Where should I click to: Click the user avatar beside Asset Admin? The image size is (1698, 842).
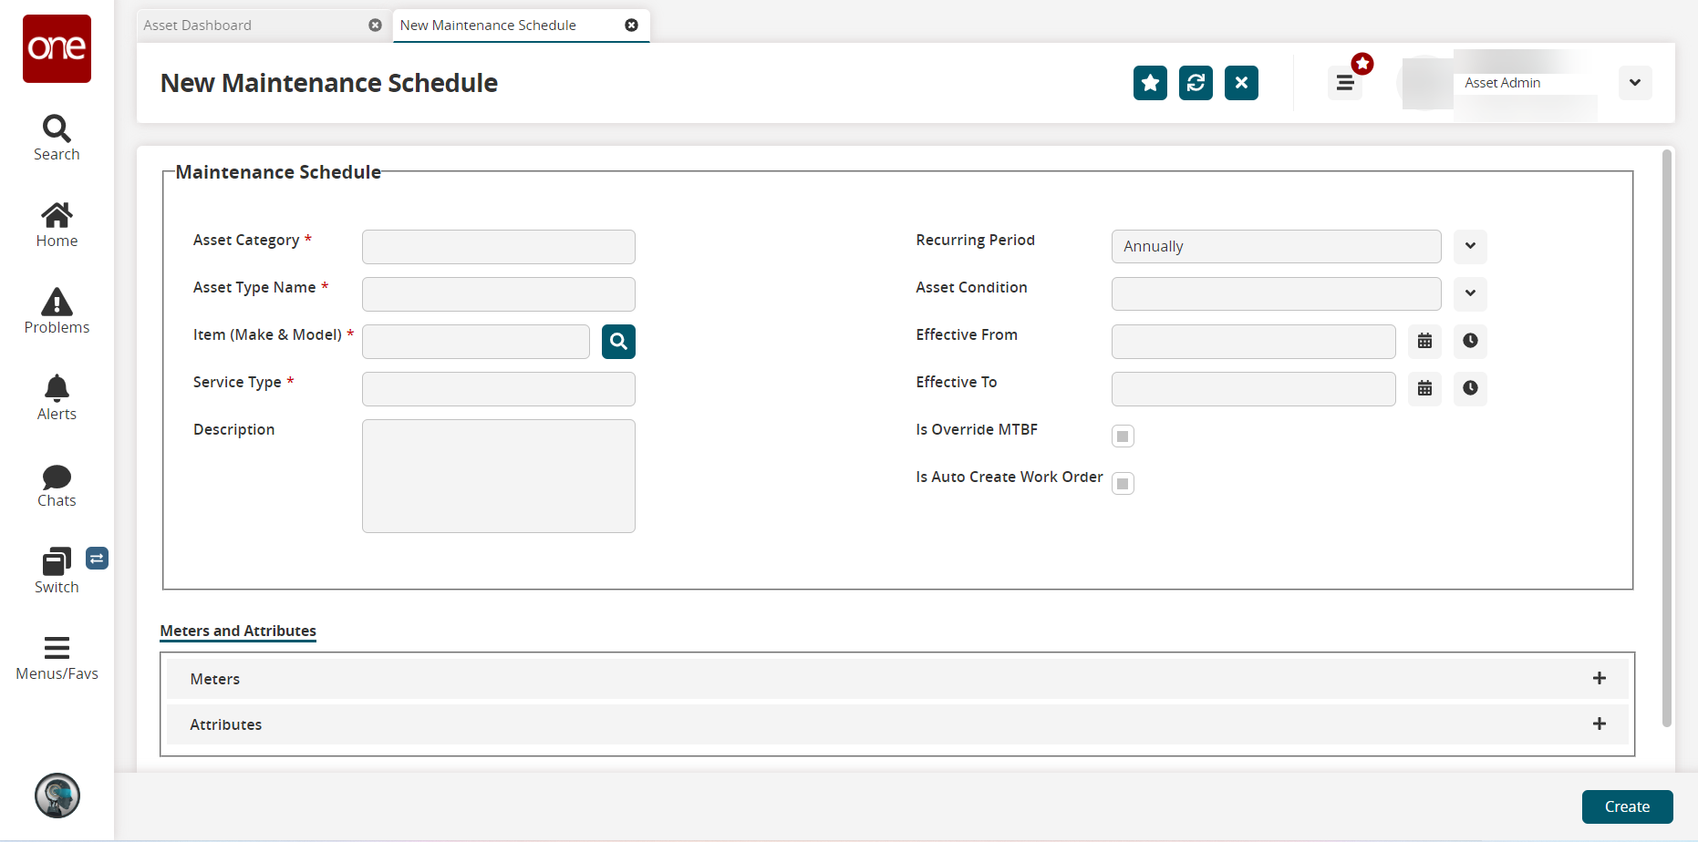tap(1425, 83)
